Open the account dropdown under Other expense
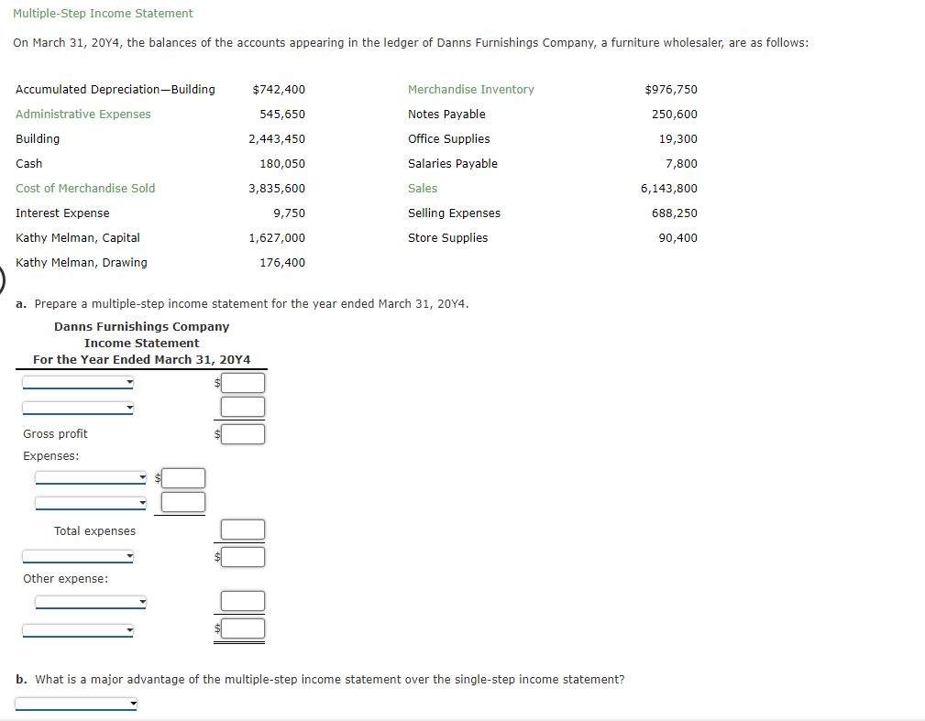 [89, 602]
